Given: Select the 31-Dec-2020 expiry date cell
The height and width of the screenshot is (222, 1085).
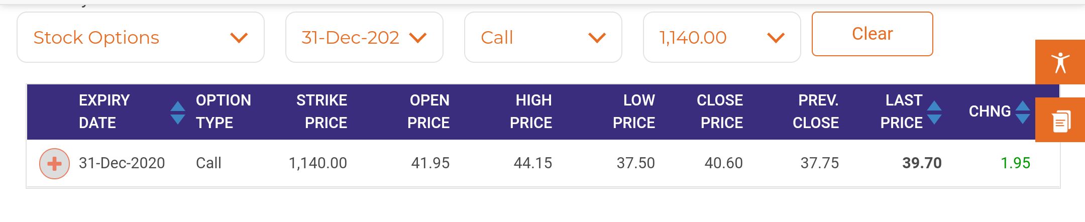Looking at the screenshot, I should click(x=122, y=163).
